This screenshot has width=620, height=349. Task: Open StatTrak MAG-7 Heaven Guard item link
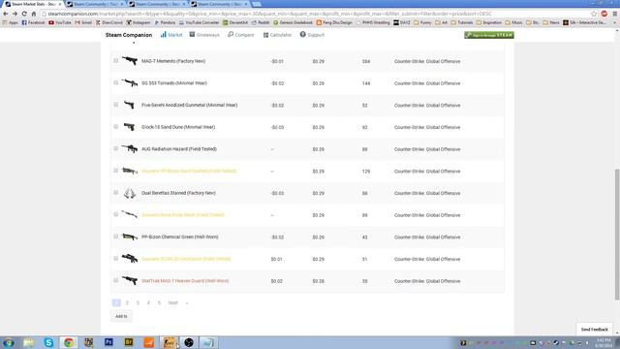coord(185,280)
